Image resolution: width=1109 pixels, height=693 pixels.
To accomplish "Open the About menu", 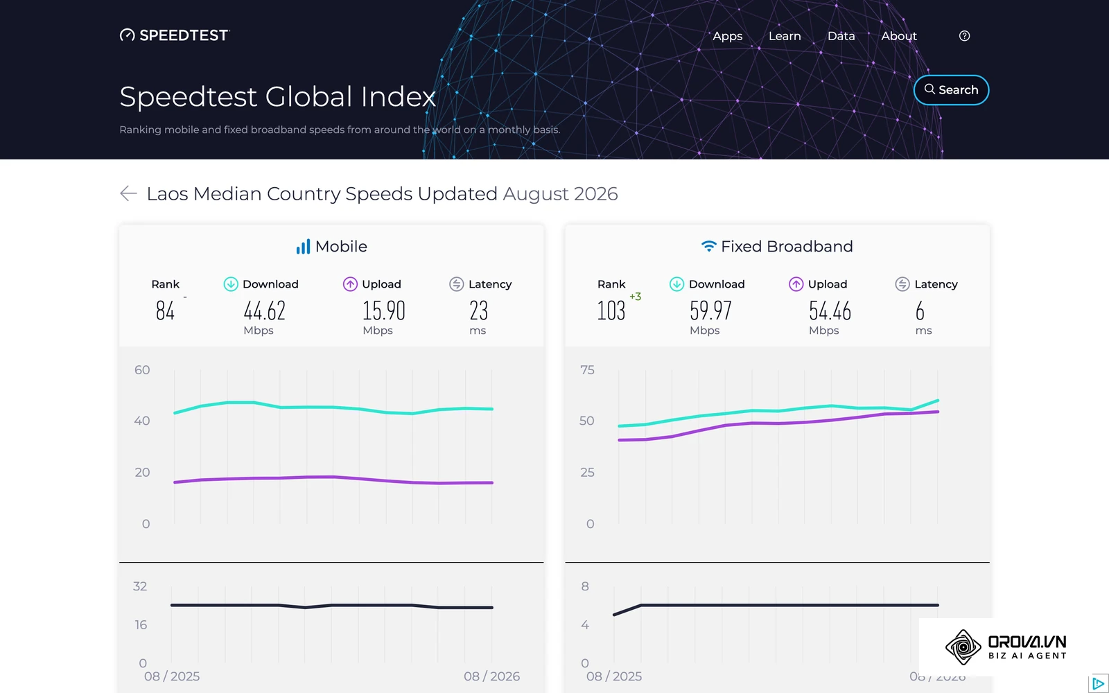I will point(899,36).
